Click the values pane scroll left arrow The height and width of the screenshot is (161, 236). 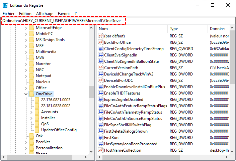click(x=99, y=157)
